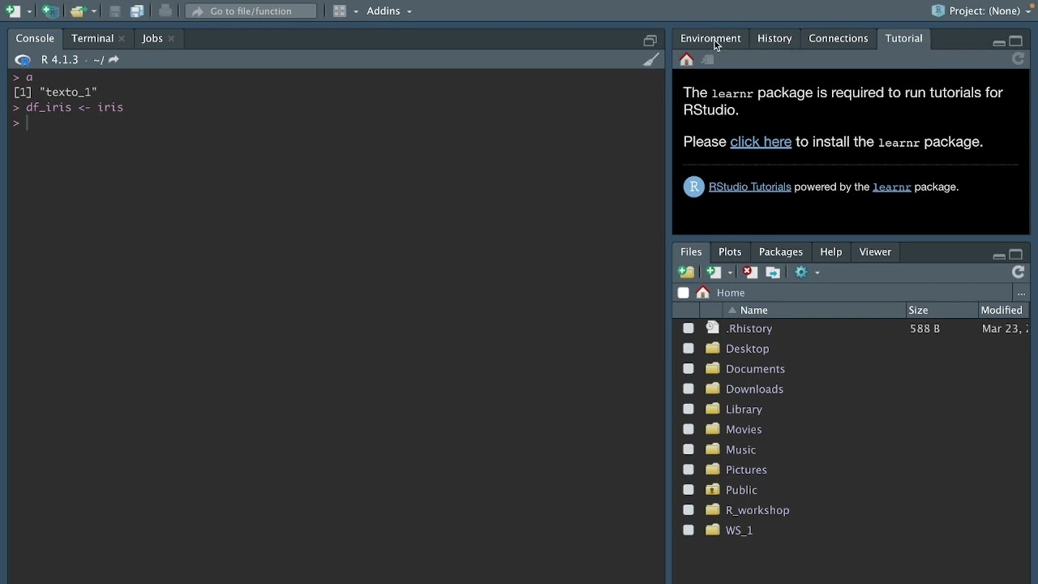
Task: Open the Addins dropdown menu
Action: tap(389, 11)
